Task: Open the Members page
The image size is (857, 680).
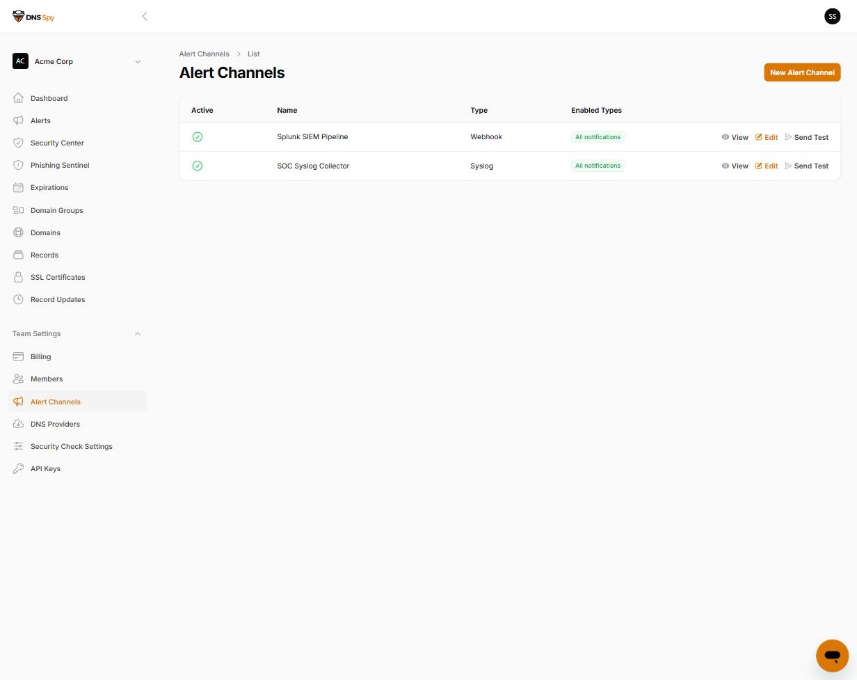Action: click(x=77, y=379)
